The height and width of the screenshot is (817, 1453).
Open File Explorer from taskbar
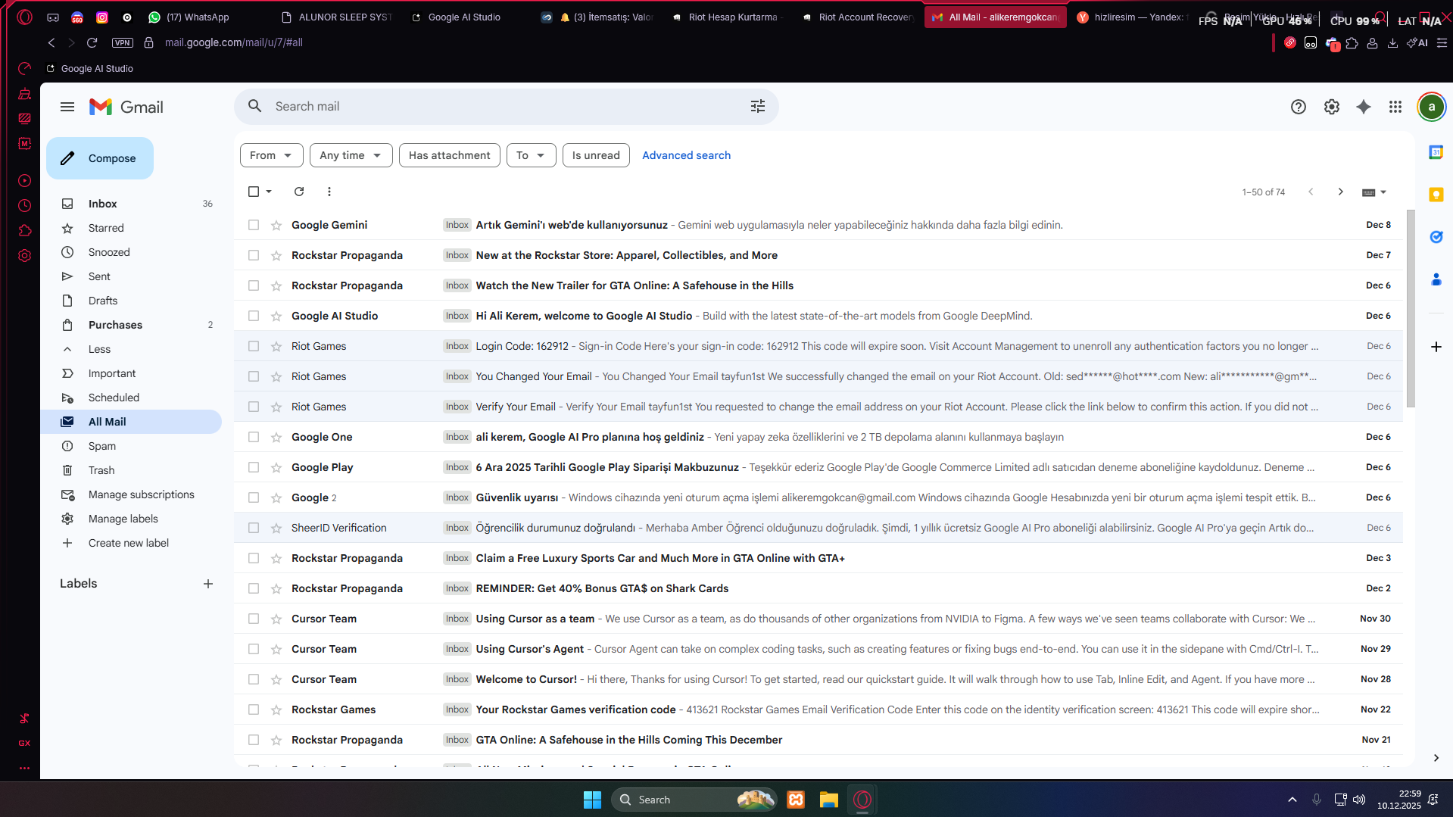click(x=828, y=800)
